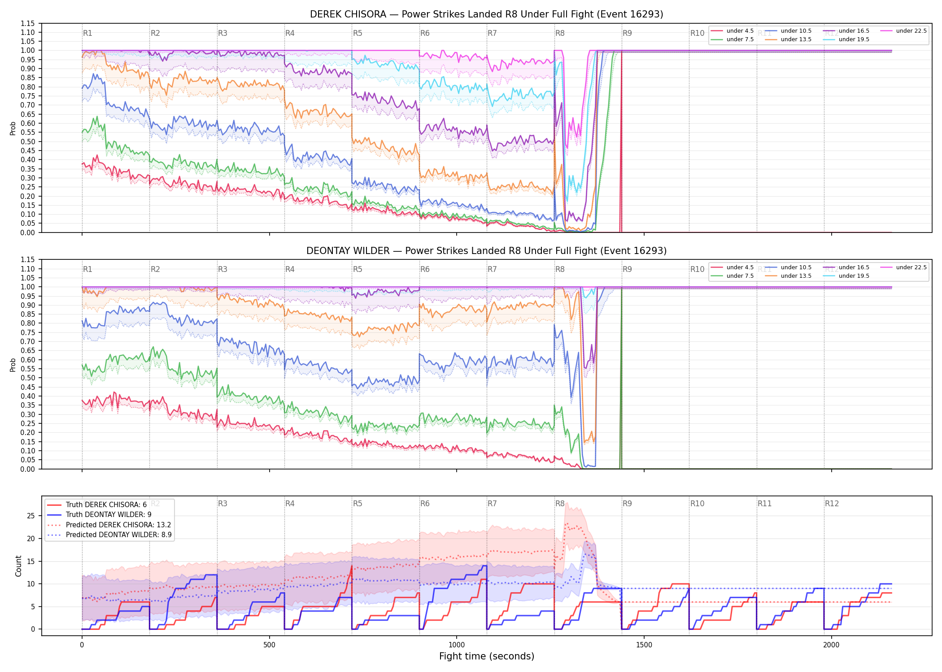Click the 'Fight time (seconds)' axis label
Image resolution: width=942 pixels, height=672 pixels.
pos(487,656)
